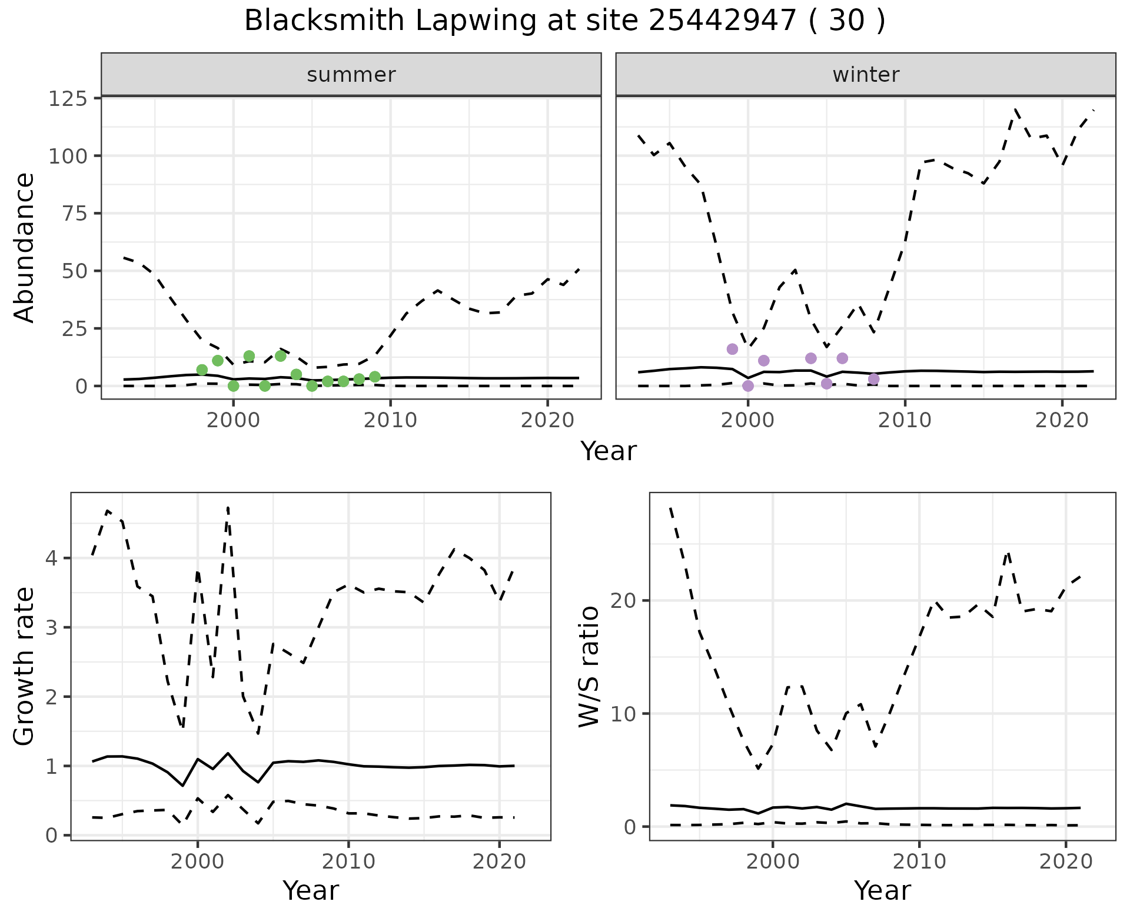1130x918 pixels.
Task: Click the purple winter point near 1999
Action: 732,349
